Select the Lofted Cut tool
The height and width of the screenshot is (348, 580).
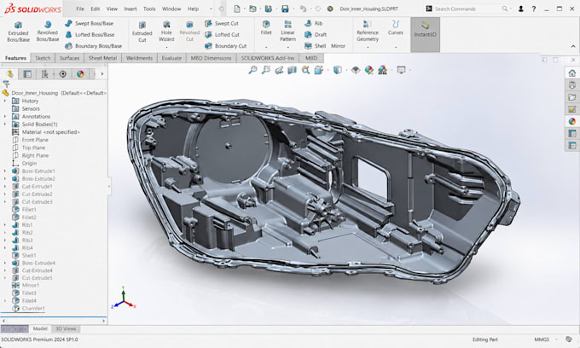pyautogui.click(x=222, y=35)
